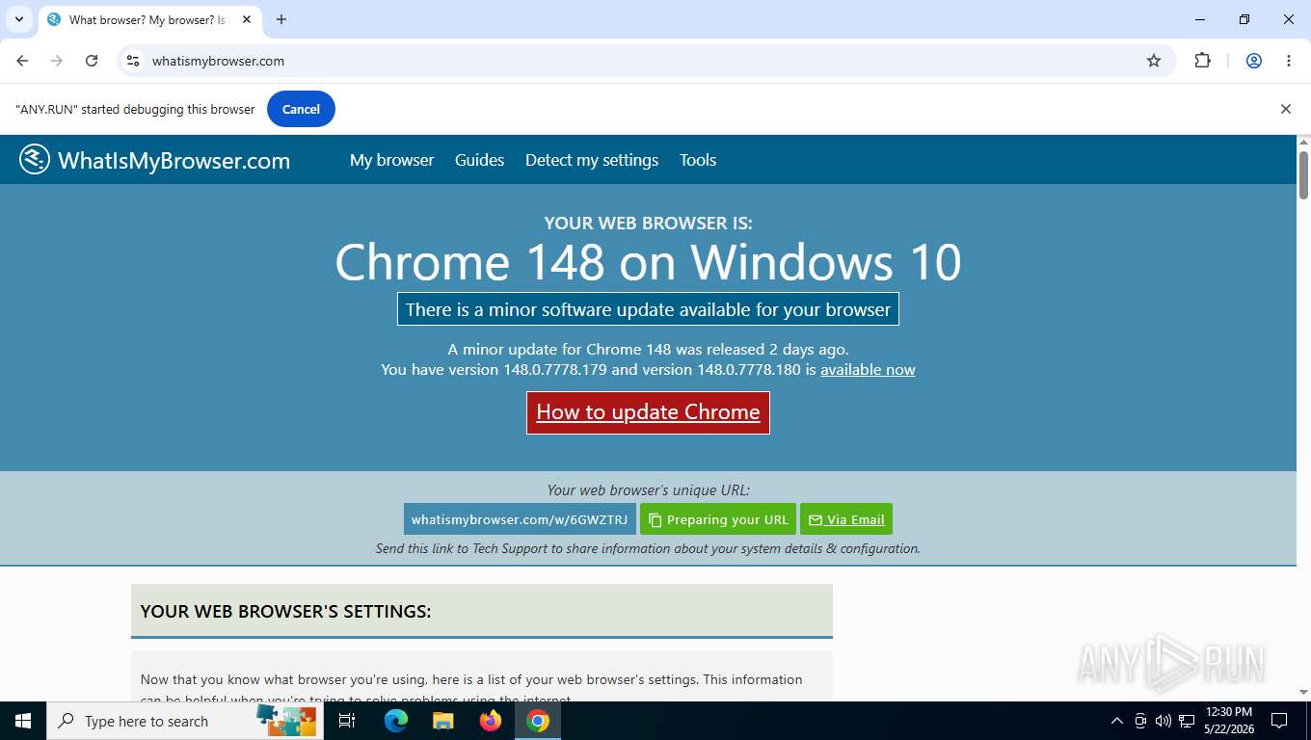Viewport: 1311px width, 740px height.
Task: Click the browser back arrow
Action: coord(22,61)
